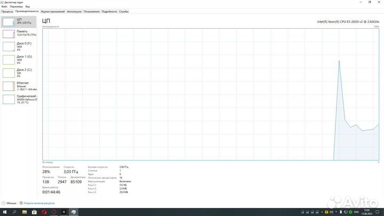This screenshot has width=384, height=216.
Task: Click the Task Manager taskbar icon
Action: click(74, 212)
